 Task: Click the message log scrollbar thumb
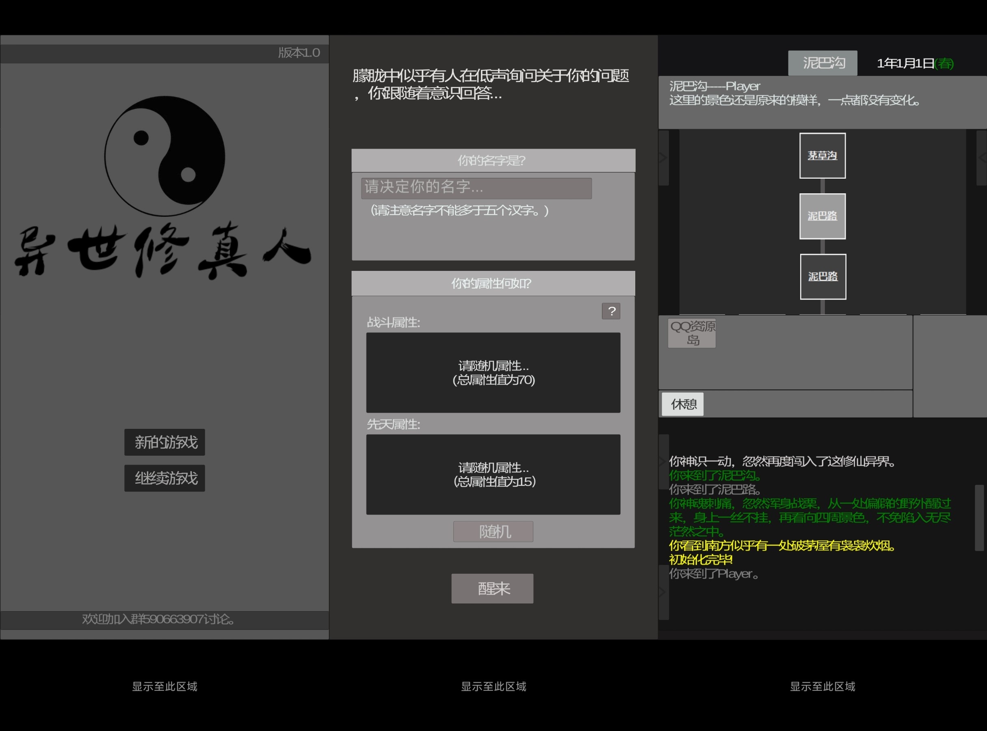[x=978, y=518]
